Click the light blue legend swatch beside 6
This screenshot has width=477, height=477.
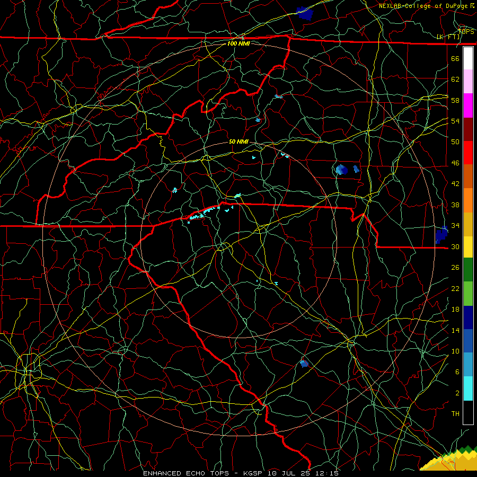[468, 365]
